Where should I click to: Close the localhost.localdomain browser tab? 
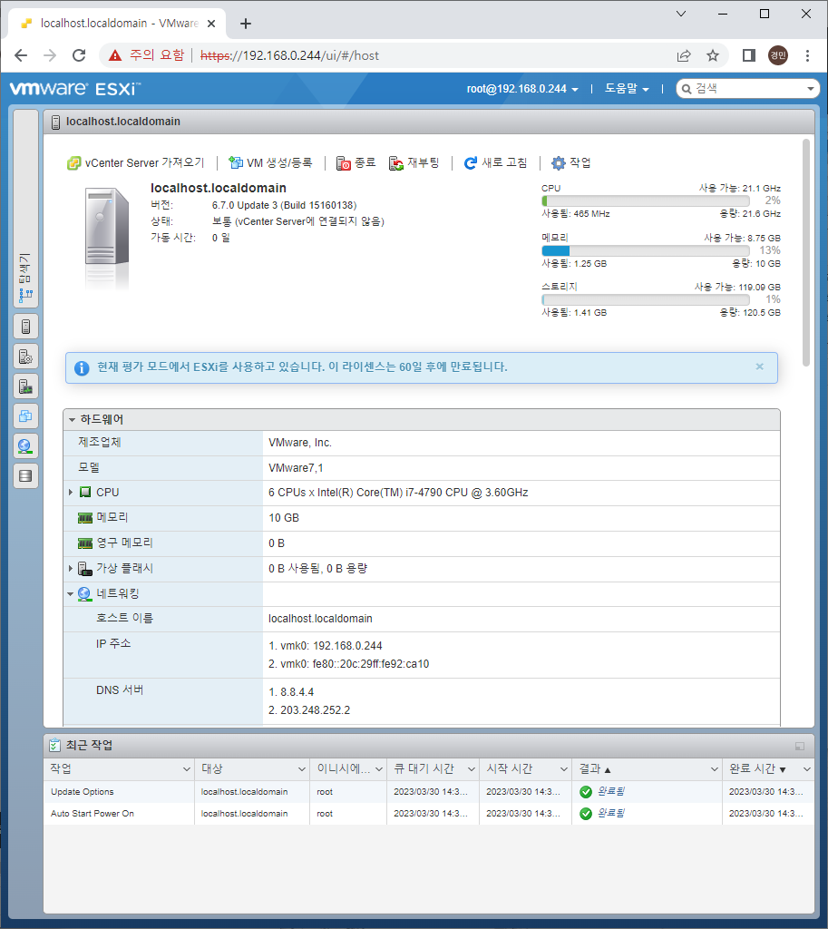pyautogui.click(x=211, y=24)
